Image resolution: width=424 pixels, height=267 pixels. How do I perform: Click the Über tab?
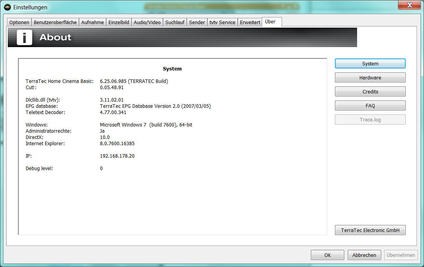click(272, 22)
